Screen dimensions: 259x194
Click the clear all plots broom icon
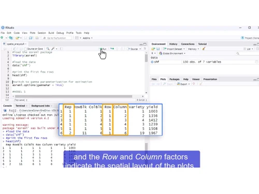tap(200, 84)
